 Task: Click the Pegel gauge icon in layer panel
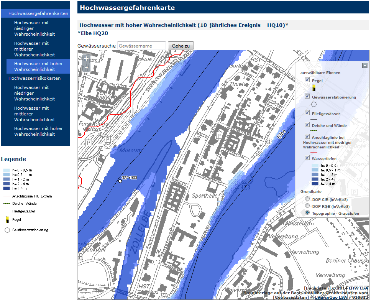click(314, 88)
